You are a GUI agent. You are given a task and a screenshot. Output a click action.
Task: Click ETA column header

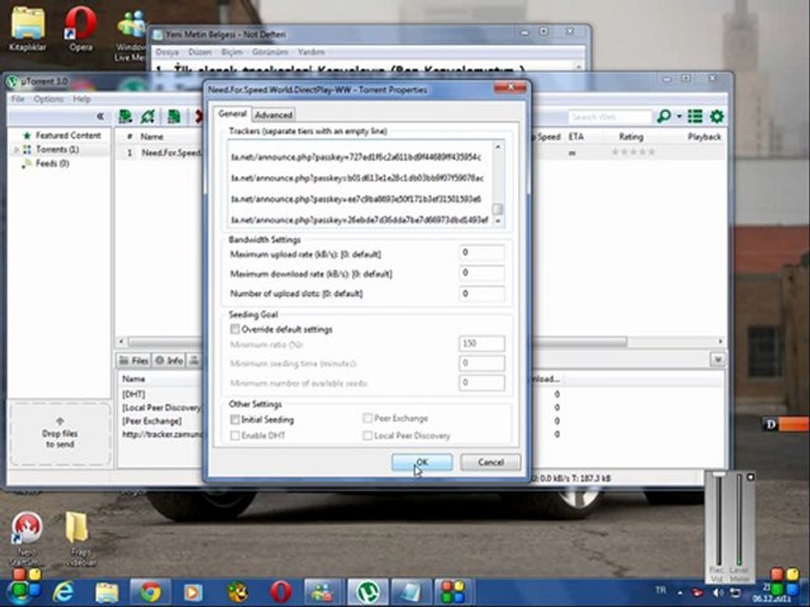click(576, 137)
